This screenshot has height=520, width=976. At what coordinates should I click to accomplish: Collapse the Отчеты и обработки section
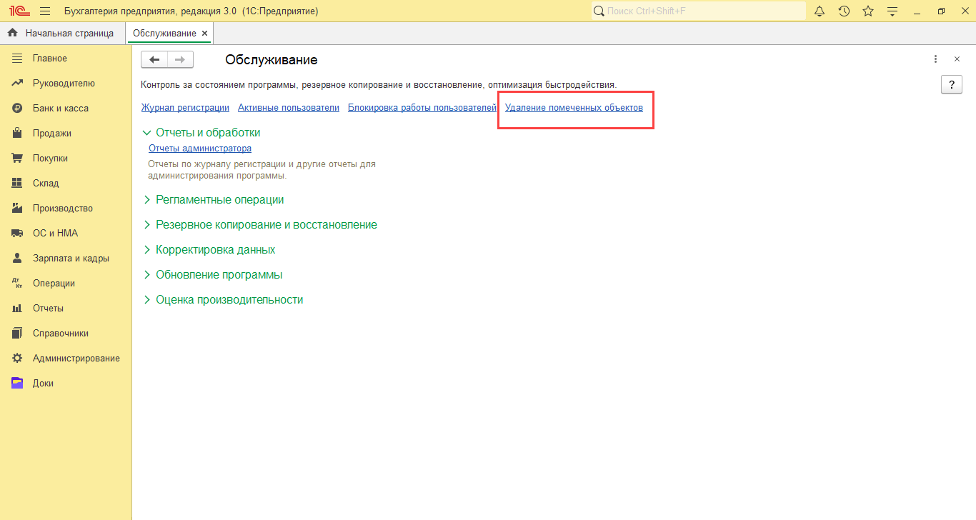click(x=147, y=133)
